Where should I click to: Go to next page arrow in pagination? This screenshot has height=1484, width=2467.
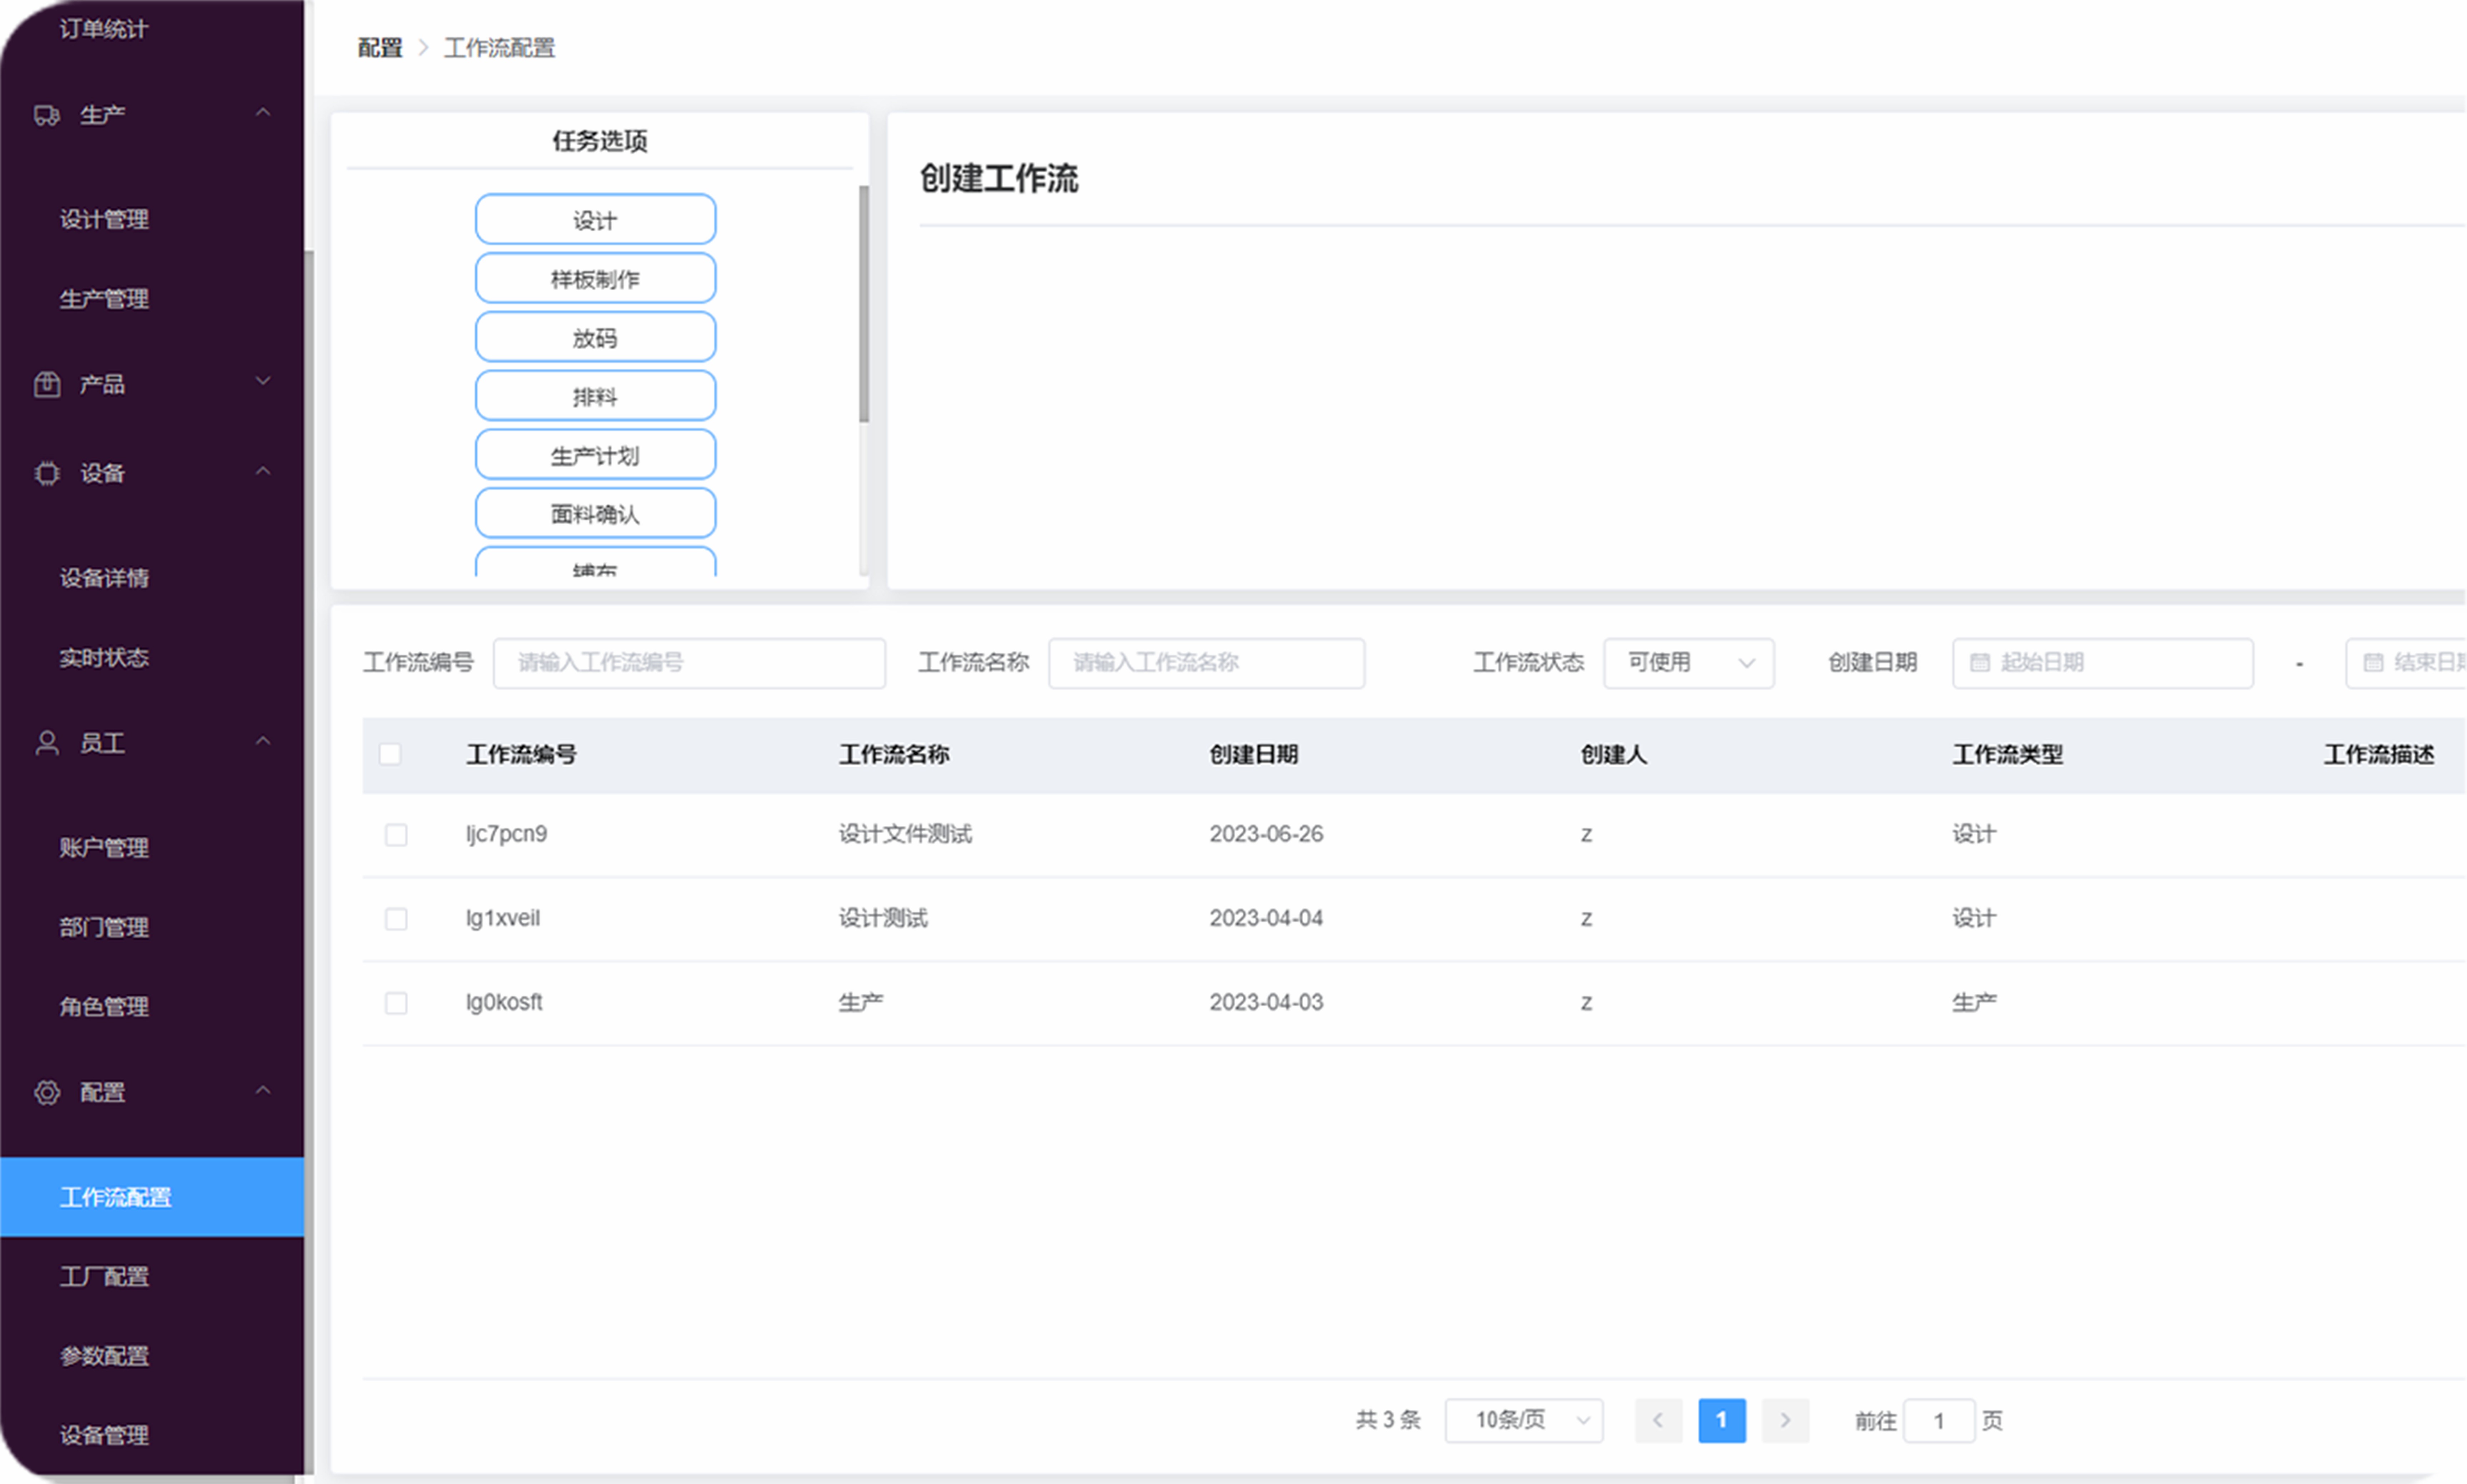pyautogui.click(x=1785, y=1420)
